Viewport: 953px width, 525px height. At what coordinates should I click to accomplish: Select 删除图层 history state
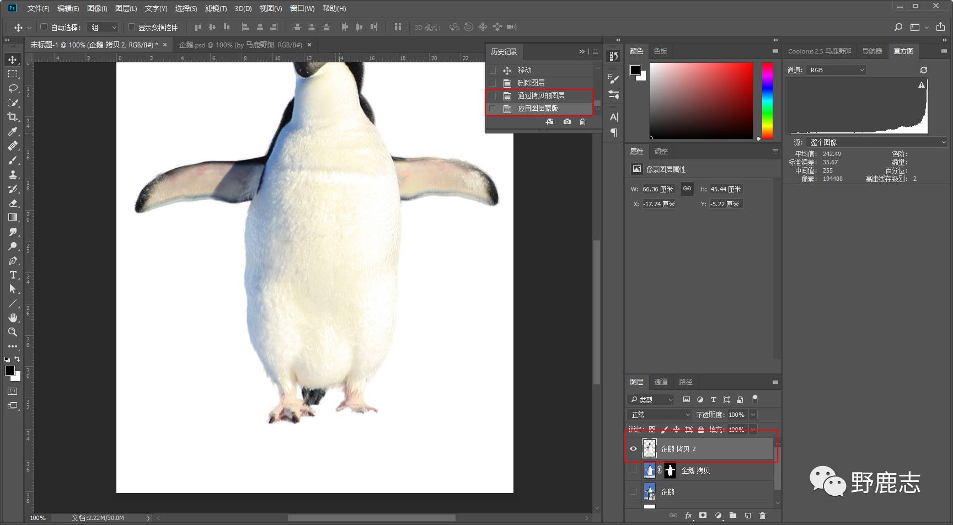click(531, 83)
